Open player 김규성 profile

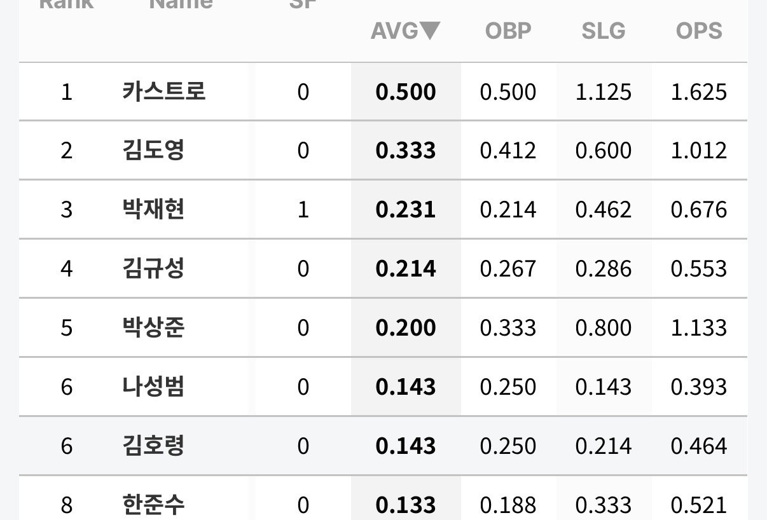153,269
